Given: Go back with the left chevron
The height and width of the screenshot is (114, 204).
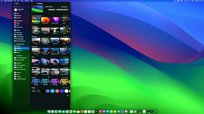Looking at the screenshot, I should point(32,3).
